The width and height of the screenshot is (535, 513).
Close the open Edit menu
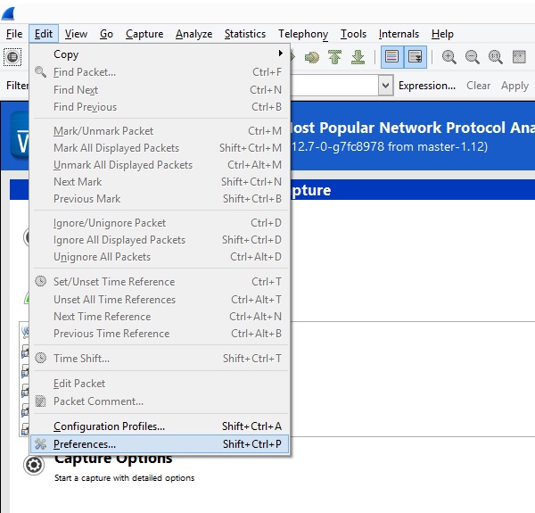point(44,34)
